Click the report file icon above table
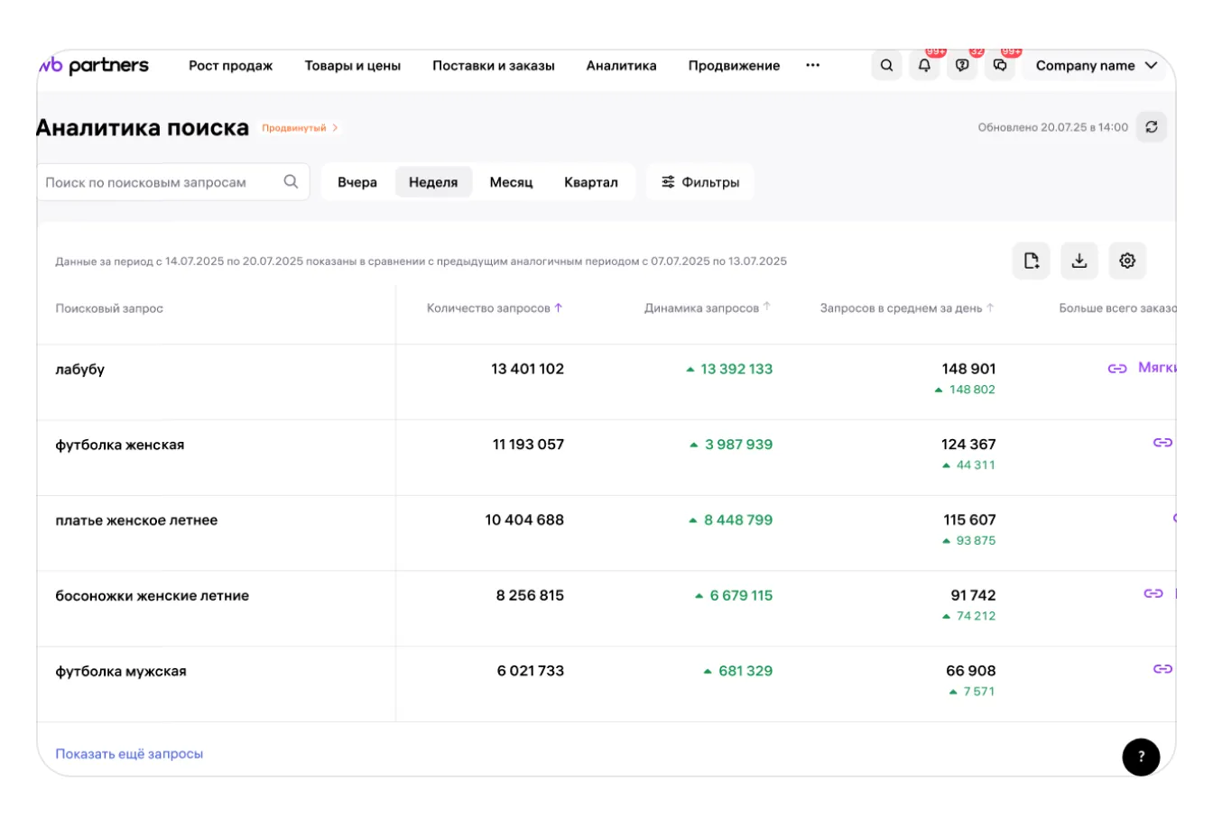 point(1031,261)
